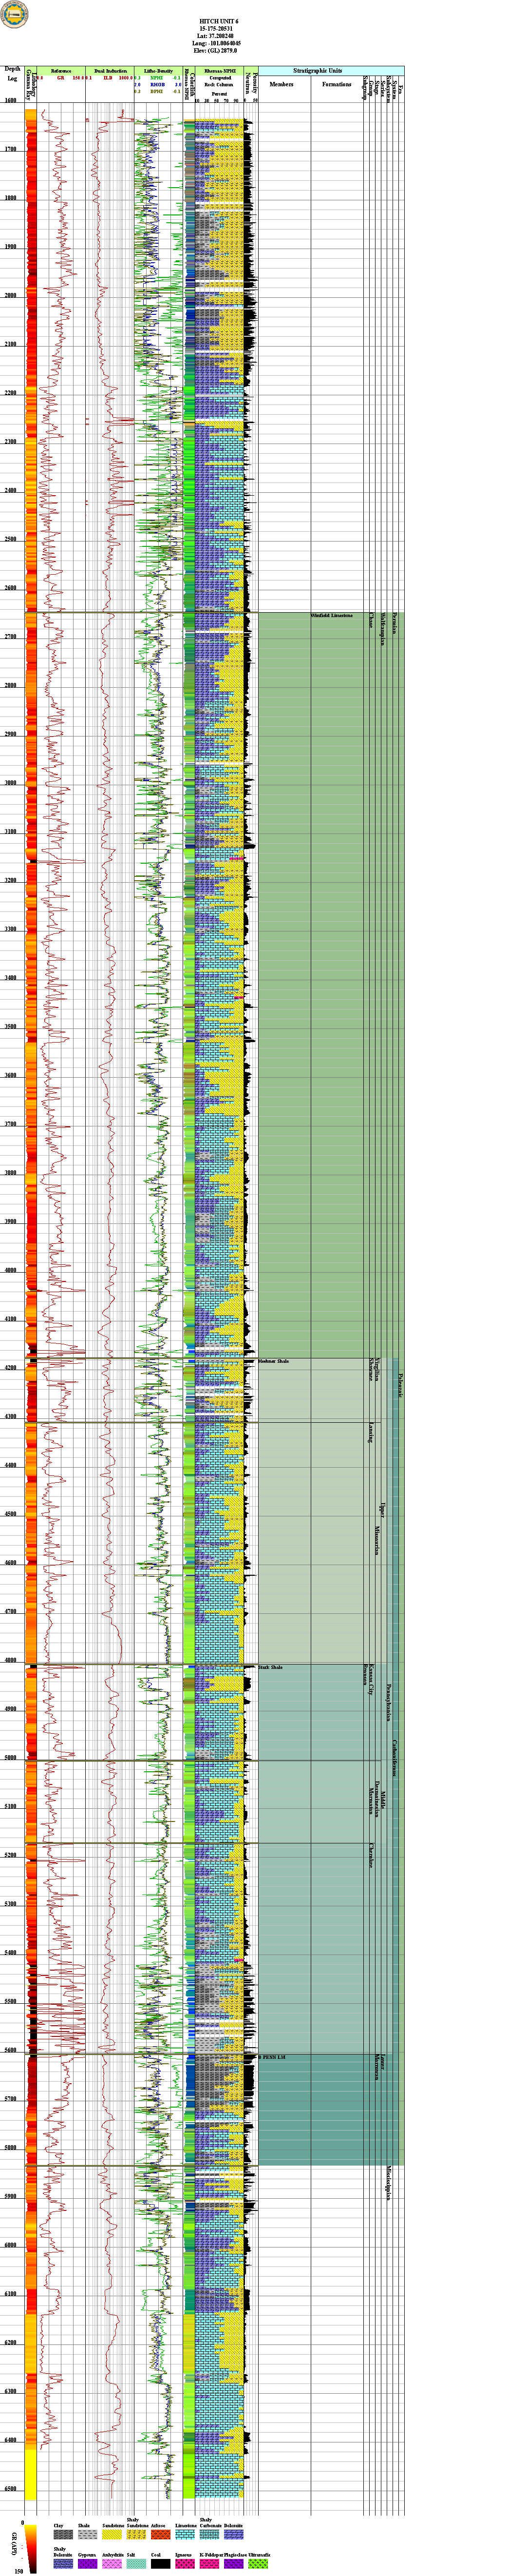The width and height of the screenshot is (526, 2576).
Task: Click the 'Litho-Density' track header
Action: [158, 71]
